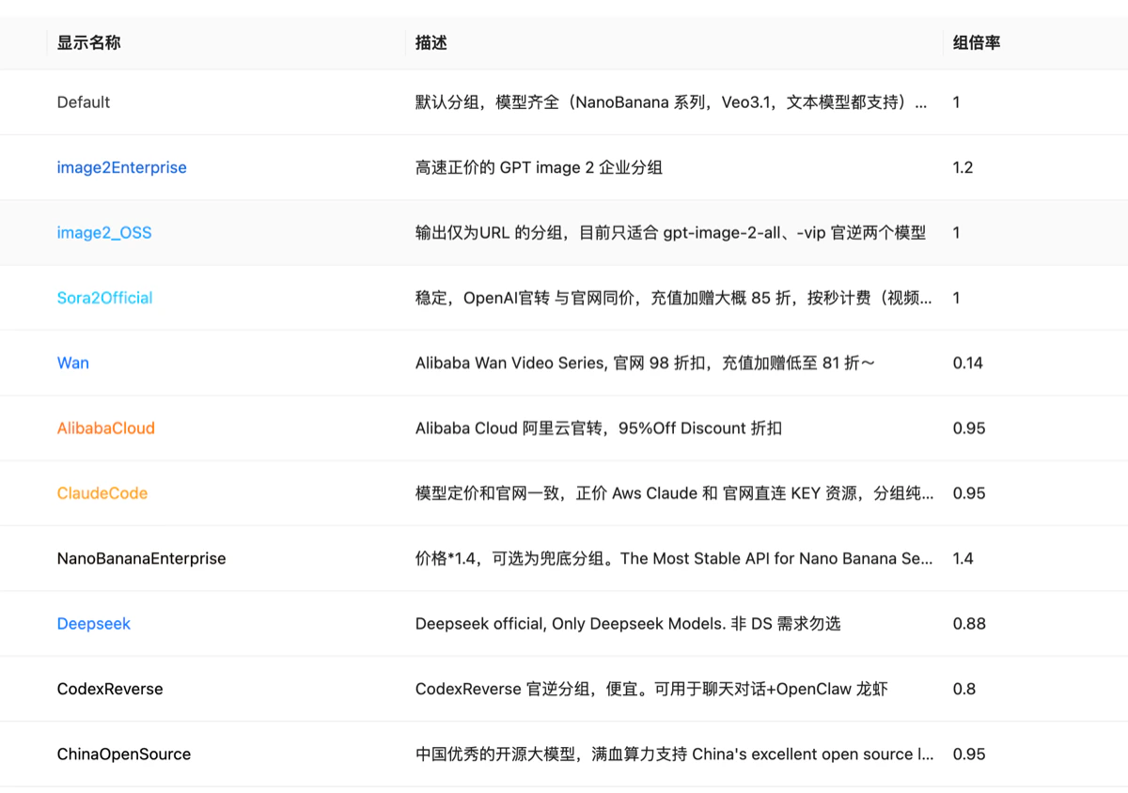Click the Default description starting 默认分组
This screenshot has width=1128, height=793.
pos(671,101)
